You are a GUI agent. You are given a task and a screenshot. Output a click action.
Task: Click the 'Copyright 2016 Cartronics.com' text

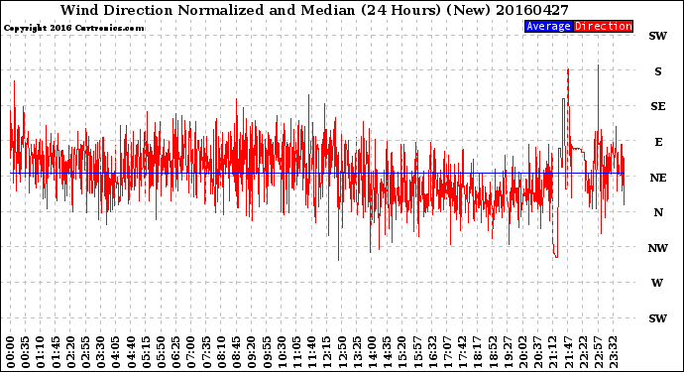click(73, 28)
